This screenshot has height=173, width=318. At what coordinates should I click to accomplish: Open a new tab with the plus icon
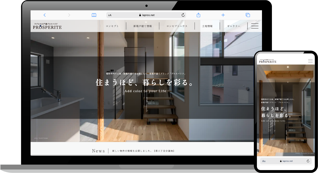pos(223,15)
